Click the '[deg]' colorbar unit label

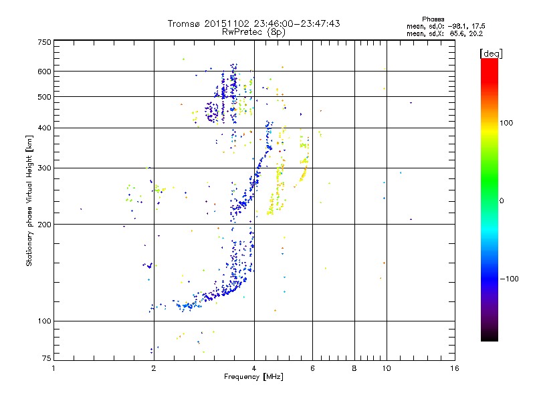point(491,53)
